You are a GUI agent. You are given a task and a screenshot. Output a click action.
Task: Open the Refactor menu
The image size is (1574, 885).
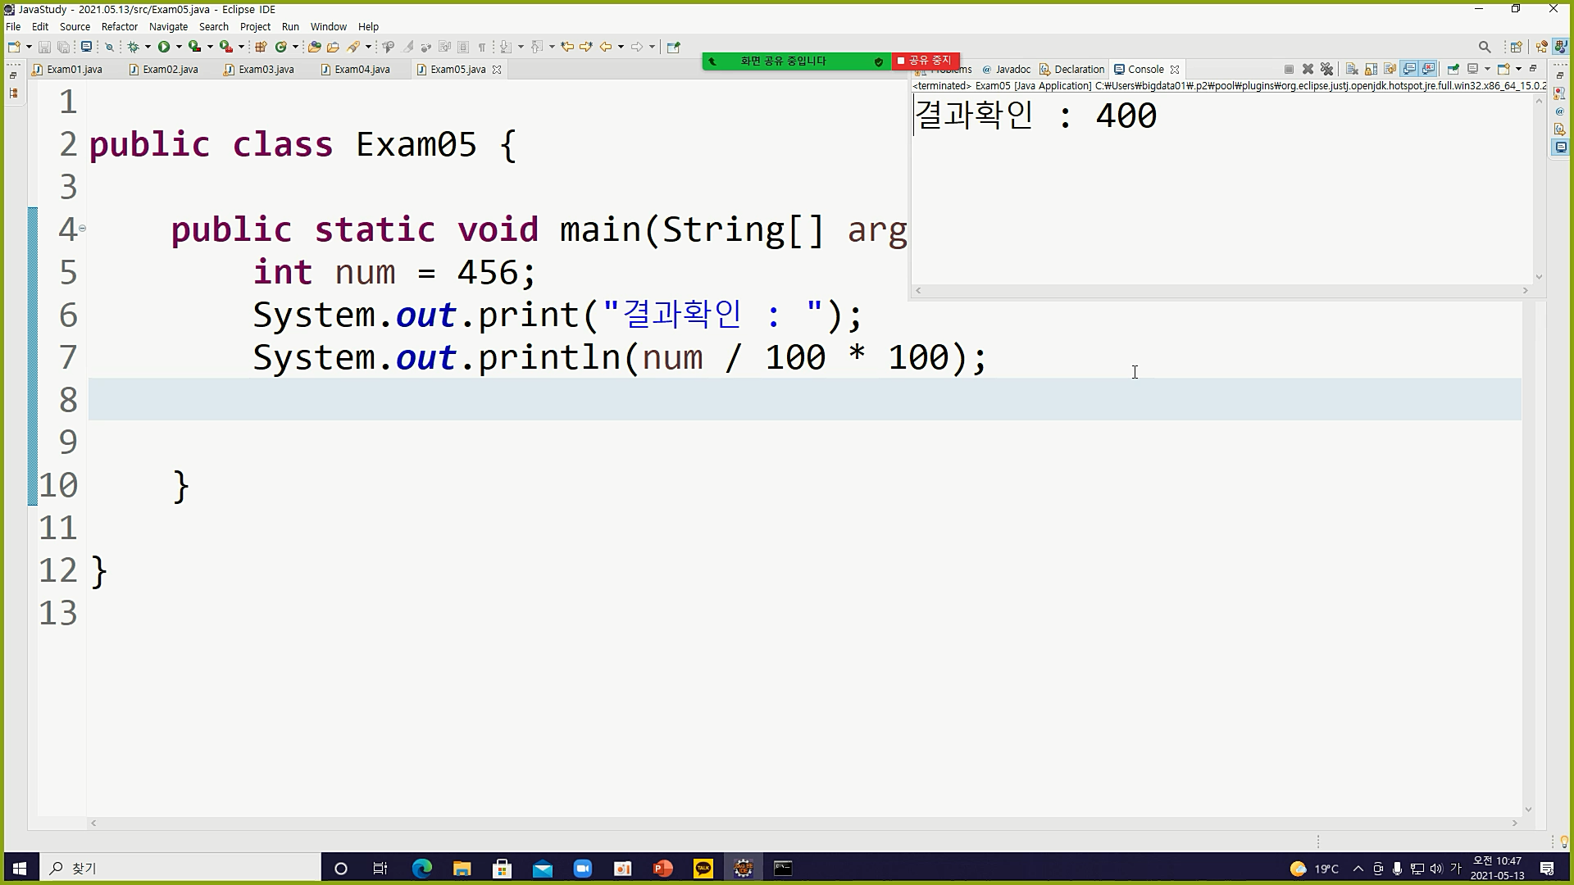pyautogui.click(x=119, y=26)
